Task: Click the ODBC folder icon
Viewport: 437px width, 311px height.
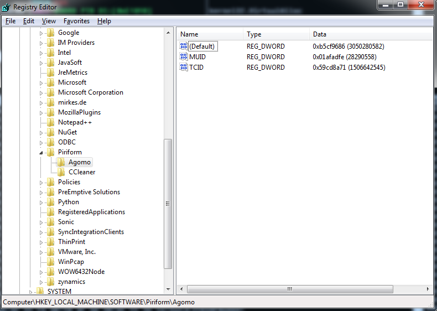Action: click(51, 142)
